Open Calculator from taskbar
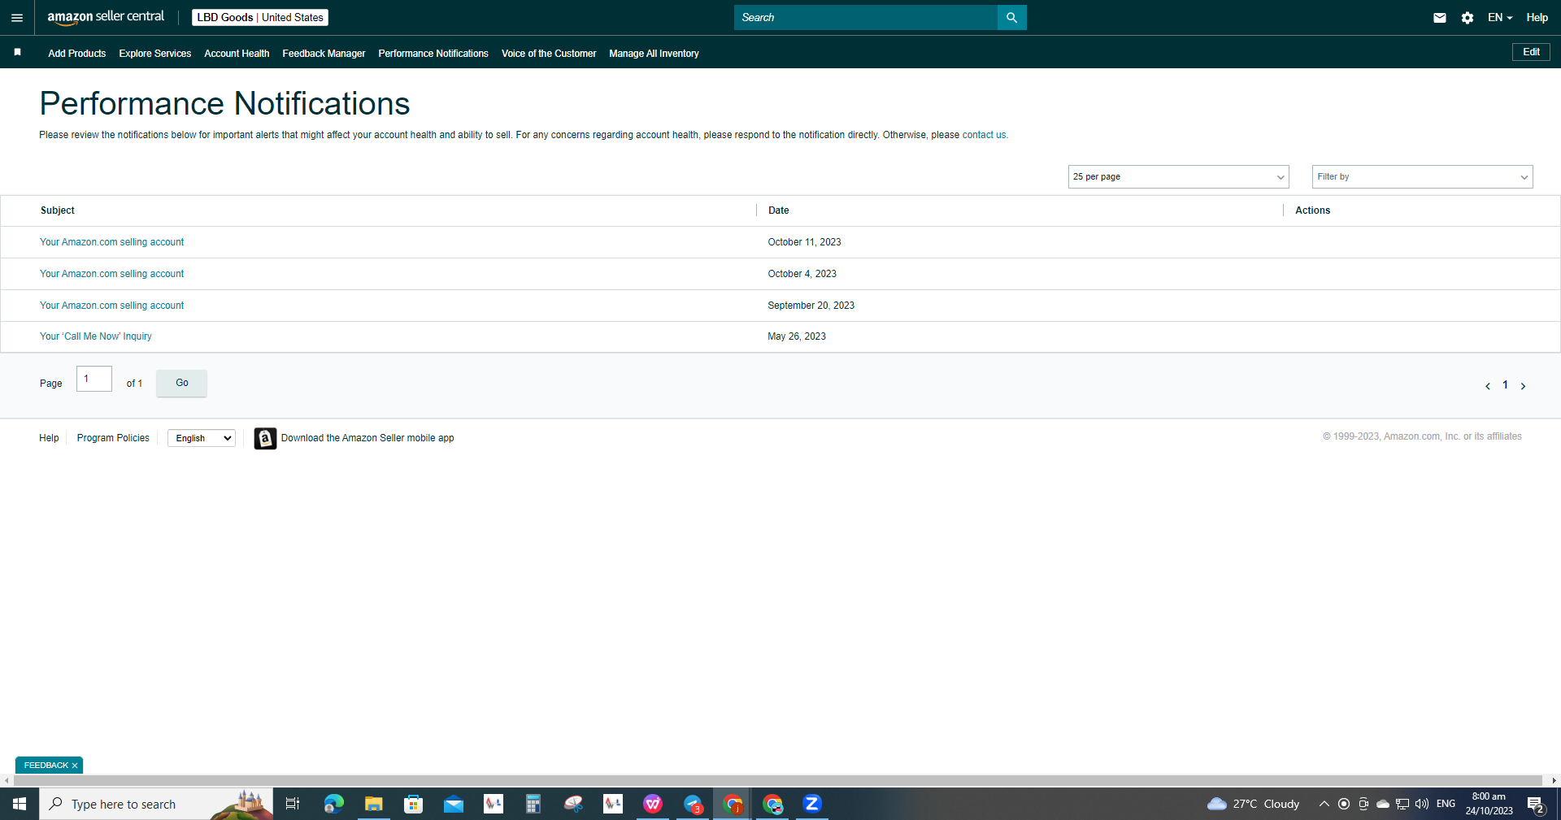This screenshot has height=820, width=1561. pyautogui.click(x=533, y=804)
